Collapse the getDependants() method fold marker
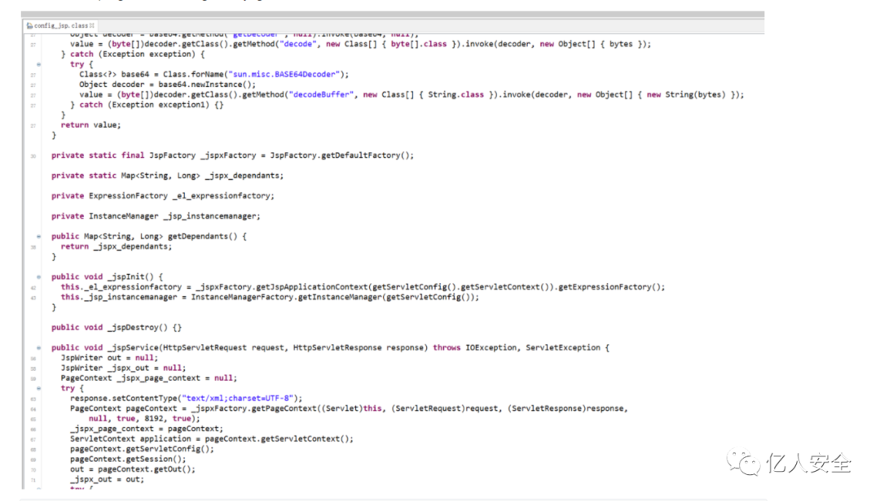The height and width of the screenshot is (501, 880). [39, 237]
